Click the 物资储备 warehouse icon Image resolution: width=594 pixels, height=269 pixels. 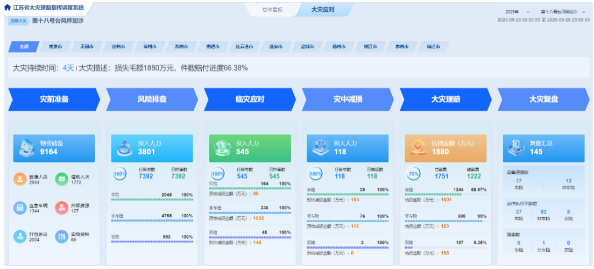click(27, 148)
